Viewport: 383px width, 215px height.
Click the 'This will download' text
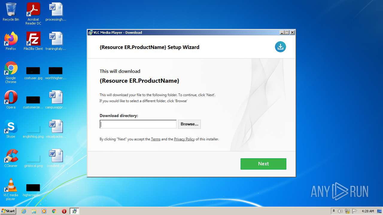[x=120, y=71]
